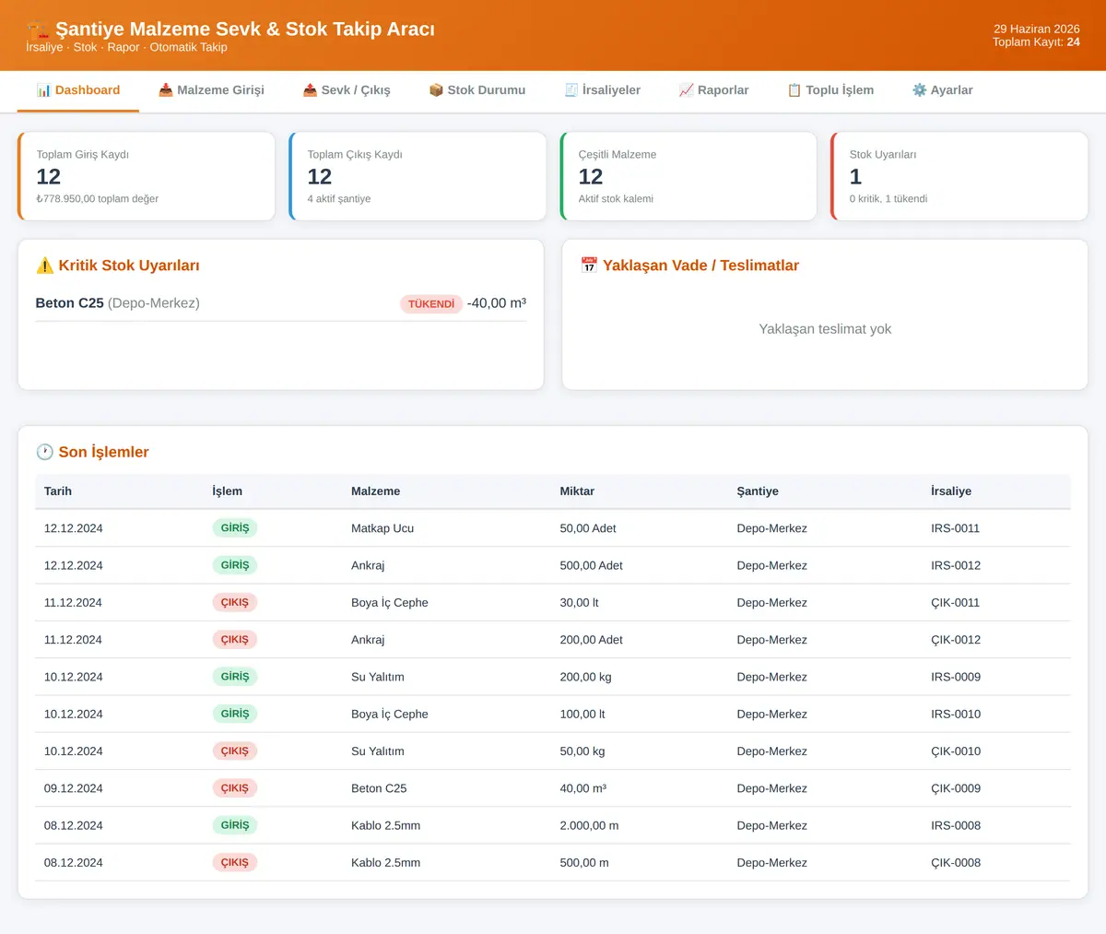Click the warning icon beside Kritik Stok Uyarıları
The width and height of the screenshot is (1106, 934).
point(44,266)
